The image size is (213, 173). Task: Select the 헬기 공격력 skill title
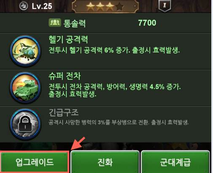point(68,40)
